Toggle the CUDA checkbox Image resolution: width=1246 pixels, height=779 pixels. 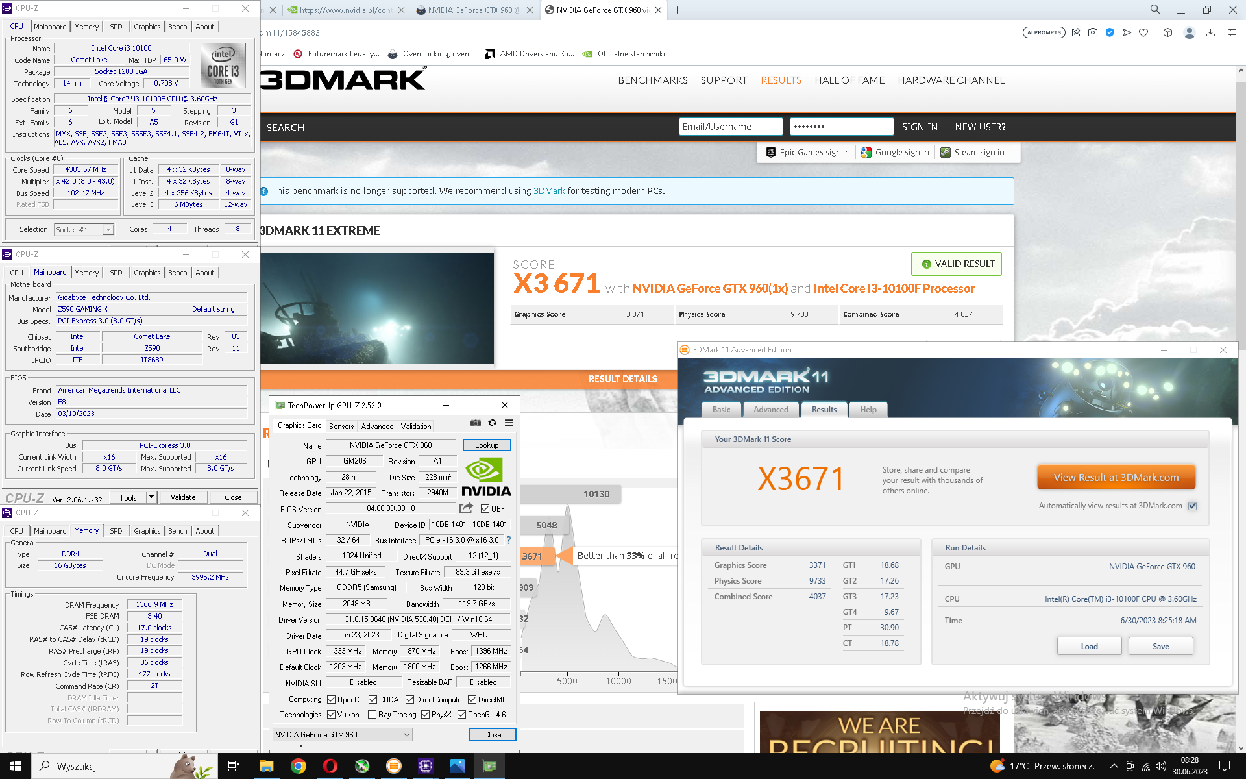pyautogui.click(x=373, y=699)
